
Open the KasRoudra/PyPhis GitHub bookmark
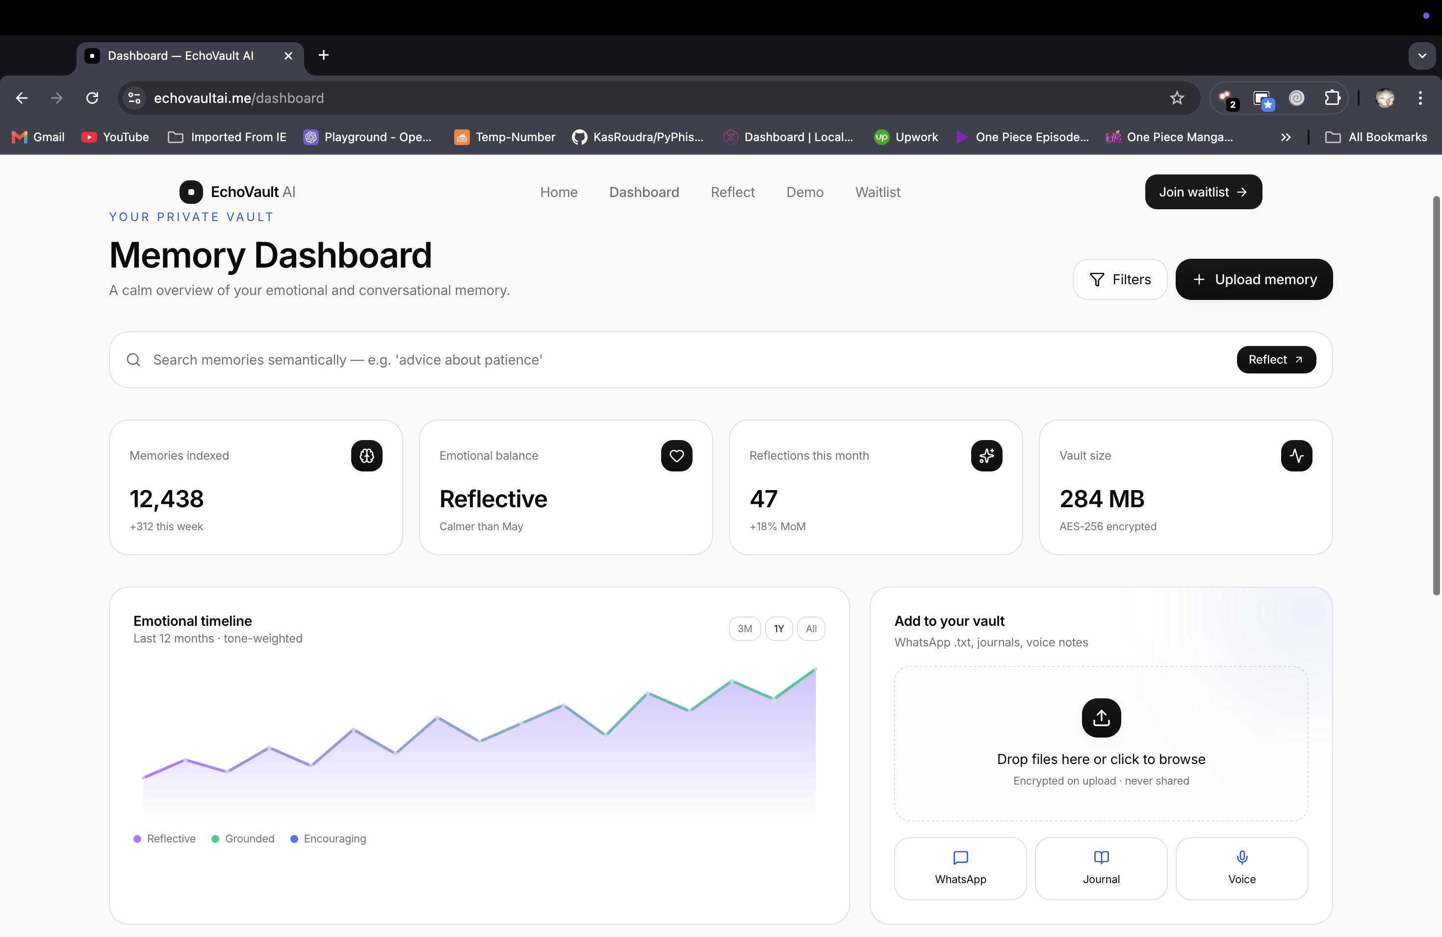pyautogui.click(x=638, y=137)
